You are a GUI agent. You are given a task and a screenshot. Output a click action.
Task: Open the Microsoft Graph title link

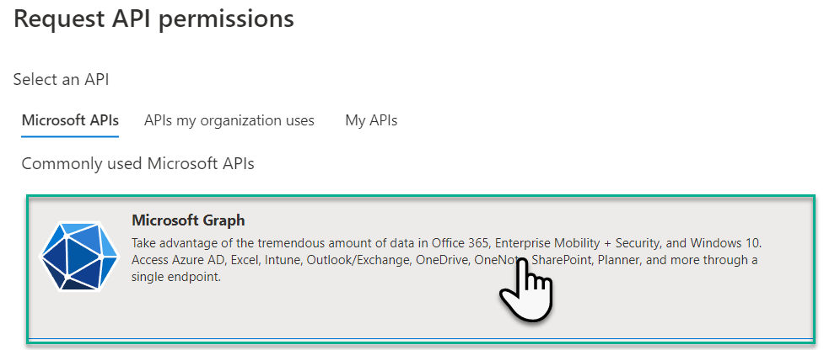(188, 220)
